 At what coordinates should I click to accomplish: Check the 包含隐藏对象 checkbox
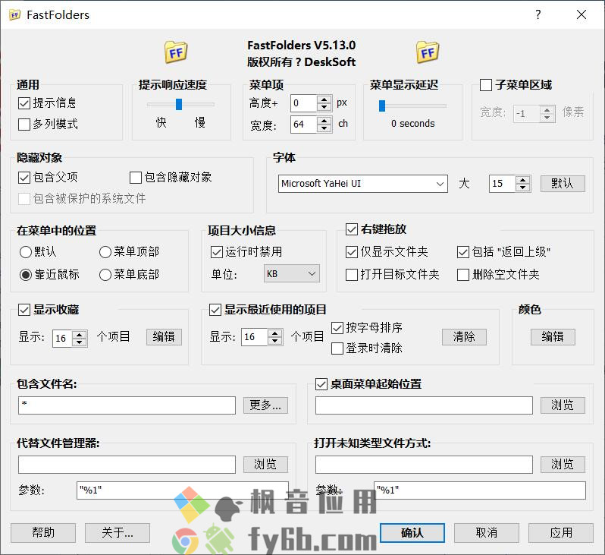tap(136, 178)
